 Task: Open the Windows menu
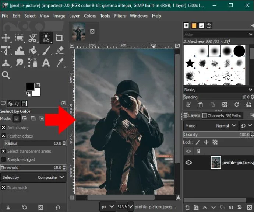click(x=139, y=16)
